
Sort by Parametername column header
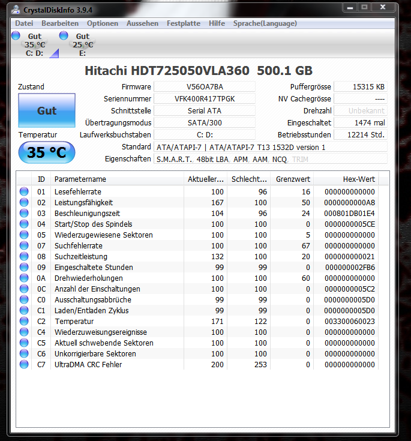click(x=118, y=179)
